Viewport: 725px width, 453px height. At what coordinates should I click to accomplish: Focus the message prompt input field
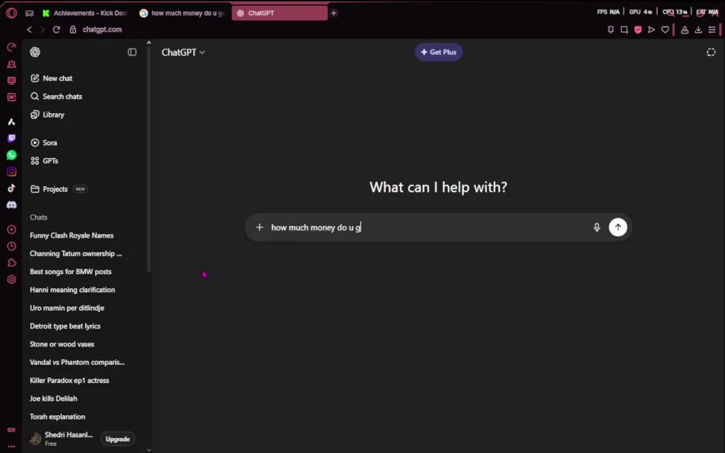pos(428,227)
